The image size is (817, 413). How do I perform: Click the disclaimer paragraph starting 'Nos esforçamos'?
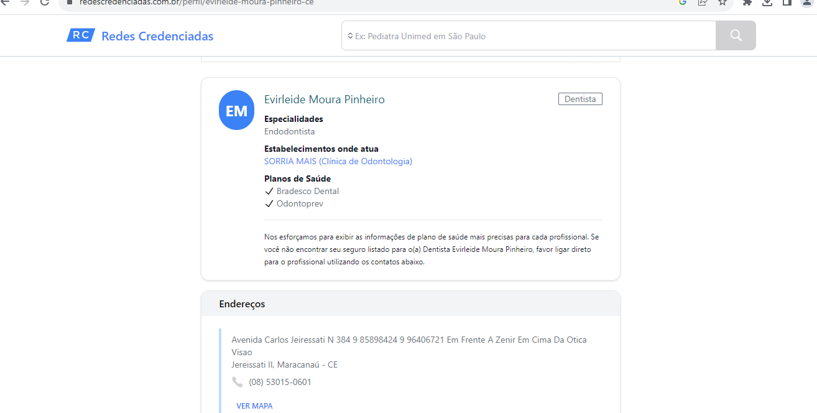point(432,249)
